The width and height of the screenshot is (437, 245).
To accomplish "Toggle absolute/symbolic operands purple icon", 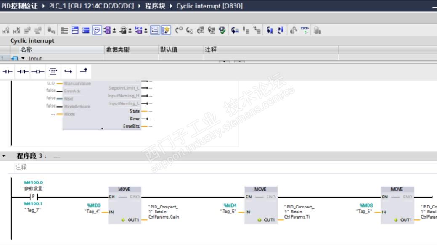I will [x=107, y=30].
